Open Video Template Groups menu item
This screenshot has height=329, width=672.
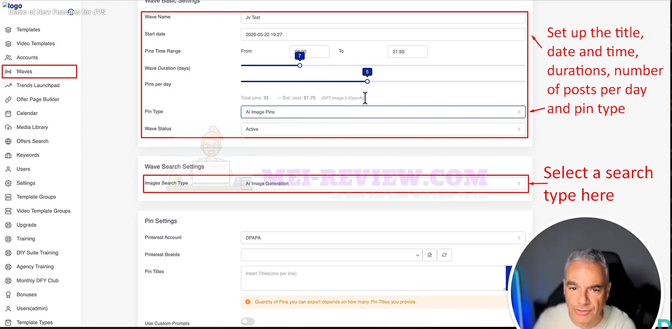(43, 211)
